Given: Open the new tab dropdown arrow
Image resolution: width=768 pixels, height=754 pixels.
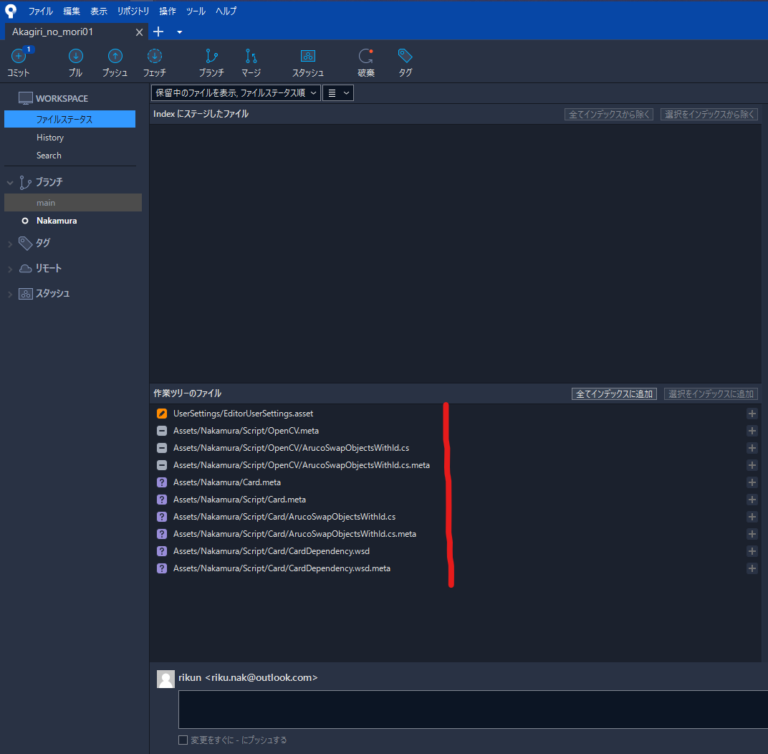Looking at the screenshot, I should point(179,32).
